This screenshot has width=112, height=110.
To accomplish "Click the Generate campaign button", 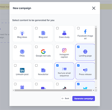I will click(x=84, y=98).
